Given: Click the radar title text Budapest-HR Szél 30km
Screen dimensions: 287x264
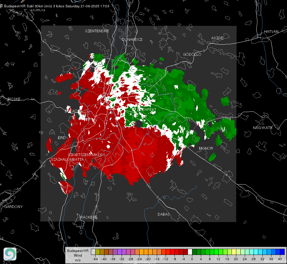Looking at the screenshot, I should (x=24, y=6).
